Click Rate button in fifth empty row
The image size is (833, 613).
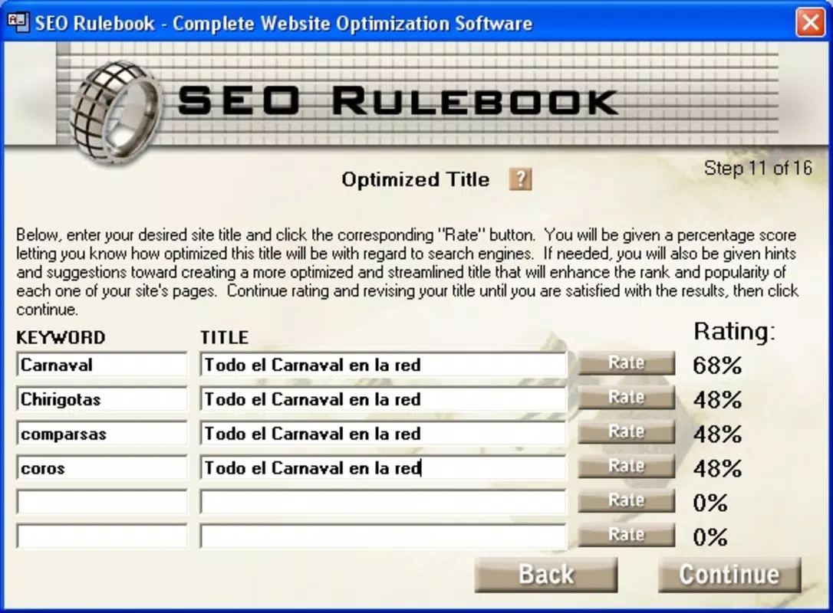[x=627, y=500]
